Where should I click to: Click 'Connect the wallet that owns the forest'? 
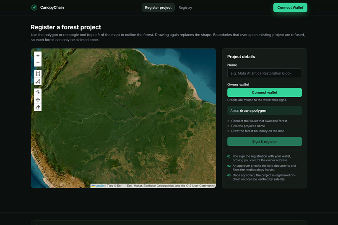259,121
